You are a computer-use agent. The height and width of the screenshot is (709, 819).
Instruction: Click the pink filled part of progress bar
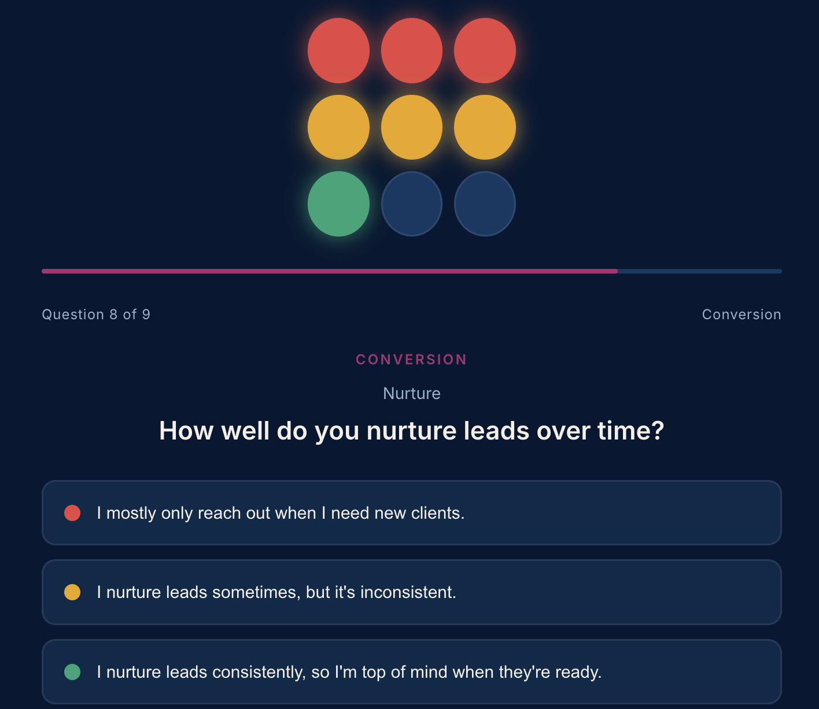(330, 271)
